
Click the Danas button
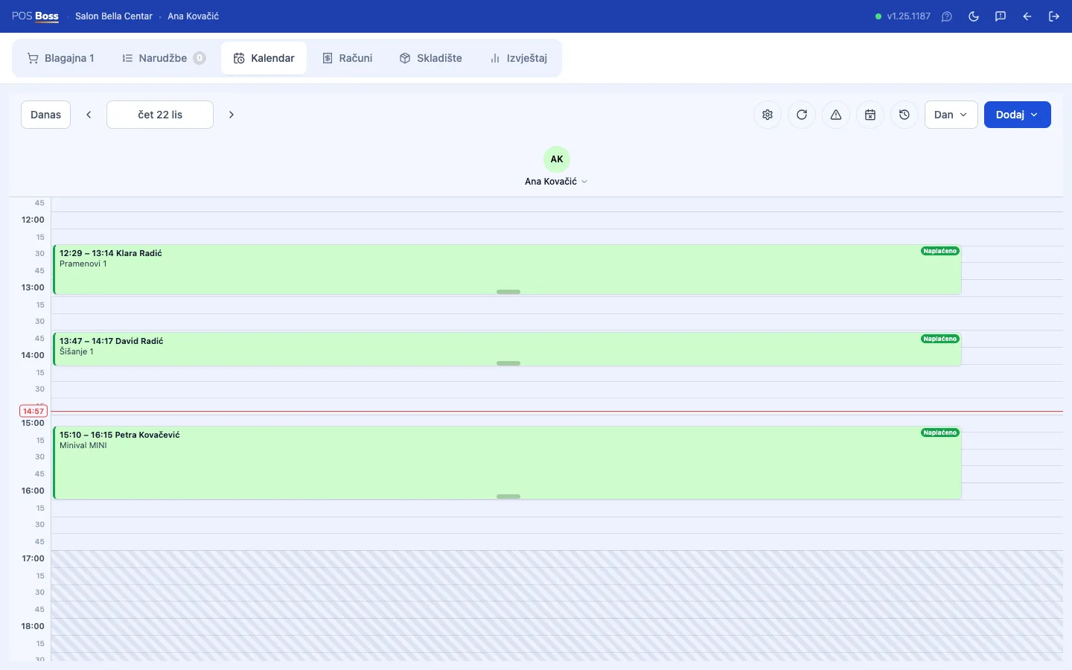(45, 115)
